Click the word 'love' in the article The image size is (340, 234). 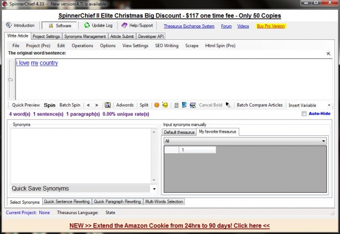point(24,63)
